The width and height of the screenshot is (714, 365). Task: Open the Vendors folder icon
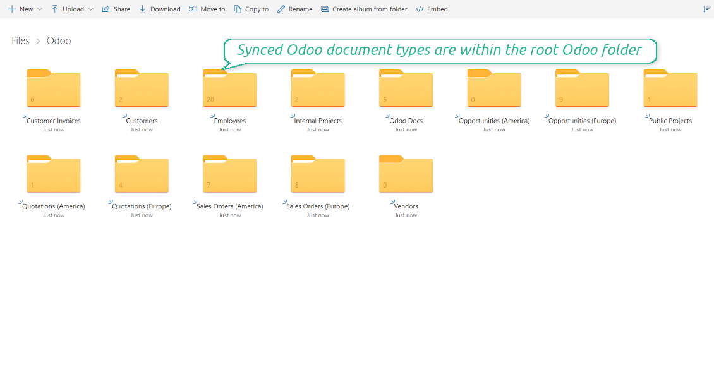point(406,174)
